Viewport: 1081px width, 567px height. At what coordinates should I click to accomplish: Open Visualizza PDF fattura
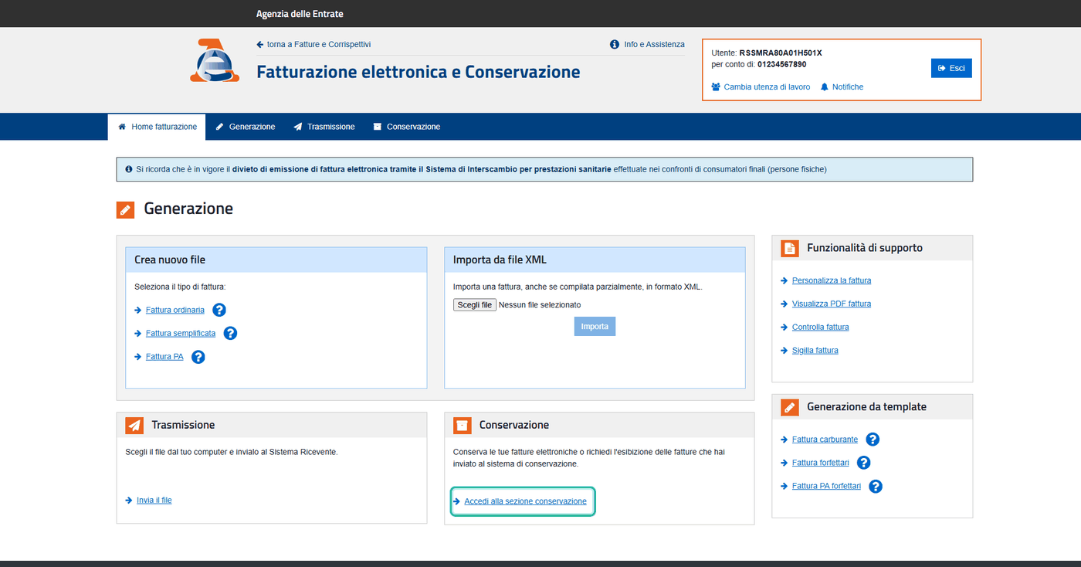tap(832, 304)
